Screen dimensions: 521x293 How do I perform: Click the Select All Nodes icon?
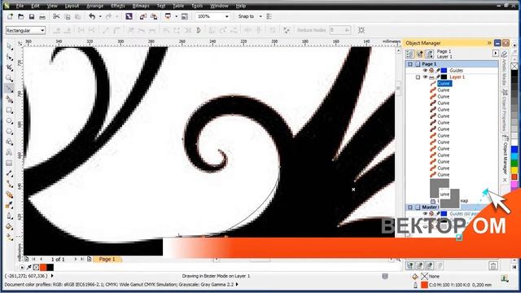point(361,30)
